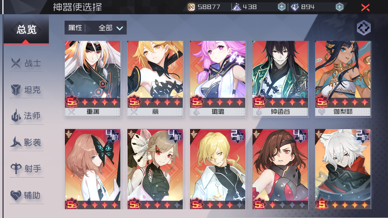Select character card 钟函谷

tap(280, 79)
